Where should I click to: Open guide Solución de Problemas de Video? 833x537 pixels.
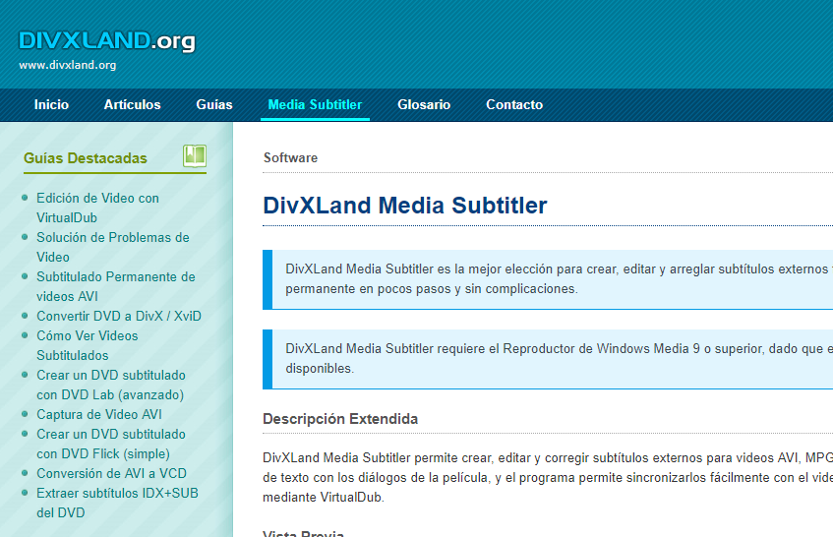(x=113, y=247)
